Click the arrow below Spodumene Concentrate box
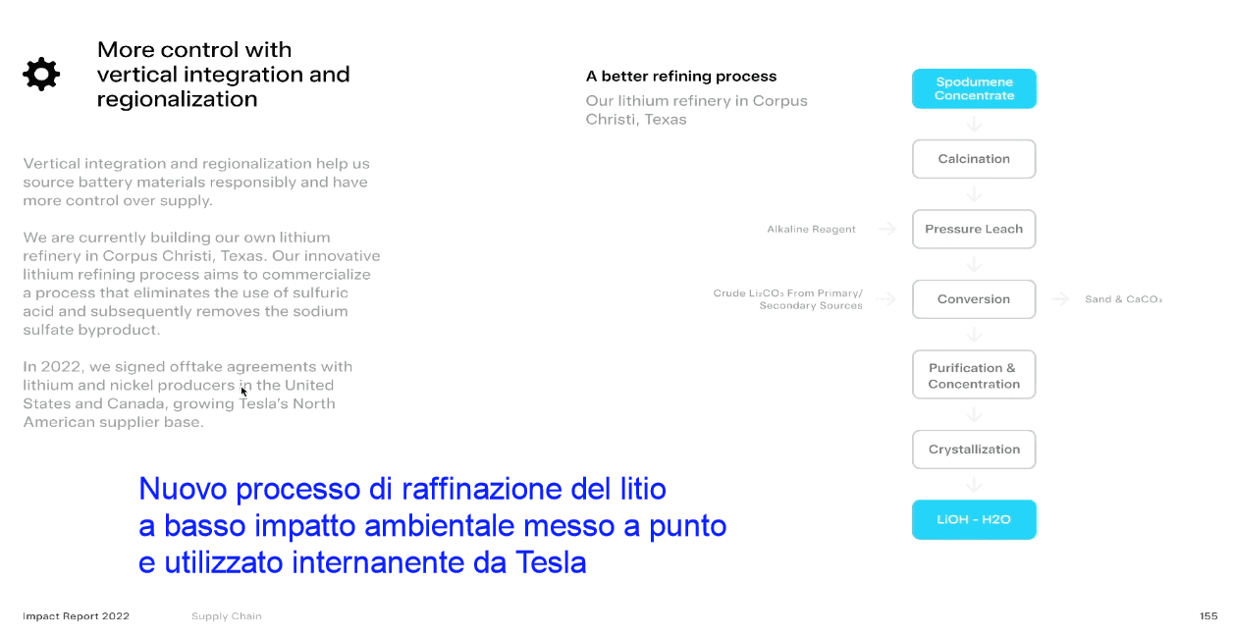 click(x=974, y=125)
